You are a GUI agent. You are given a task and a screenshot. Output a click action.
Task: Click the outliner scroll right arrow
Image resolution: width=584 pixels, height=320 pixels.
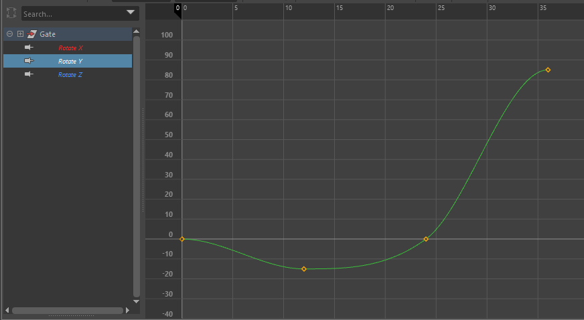click(128, 310)
